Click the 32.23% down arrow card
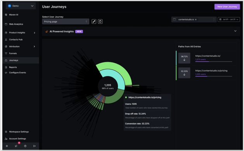The height and width of the screenshot is (151, 244). 184,73
